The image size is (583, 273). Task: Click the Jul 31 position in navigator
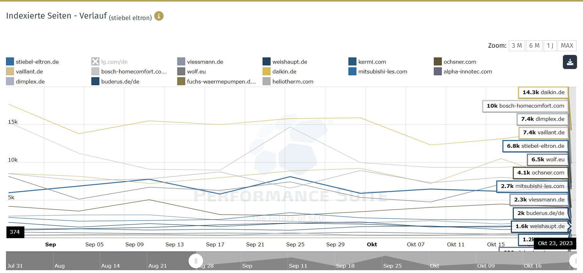tap(15, 266)
